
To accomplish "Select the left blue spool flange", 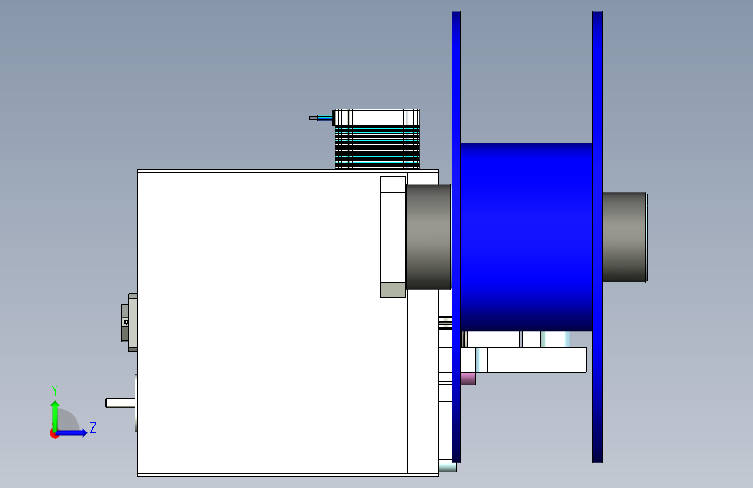I will pyautogui.click(x=456, y=237).
